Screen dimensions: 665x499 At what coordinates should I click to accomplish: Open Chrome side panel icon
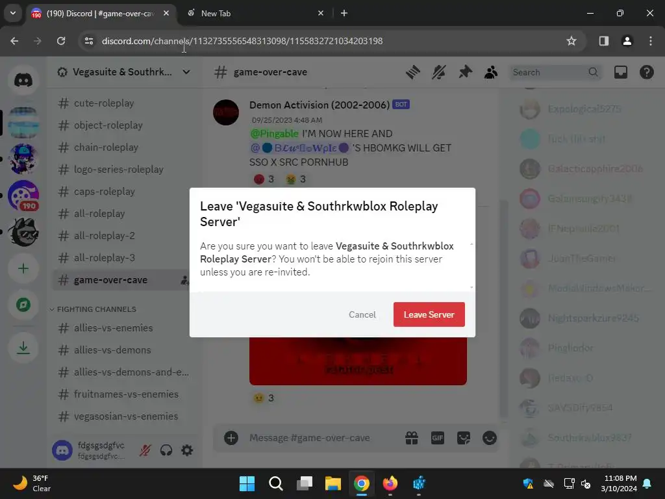(x=604, y=41)
